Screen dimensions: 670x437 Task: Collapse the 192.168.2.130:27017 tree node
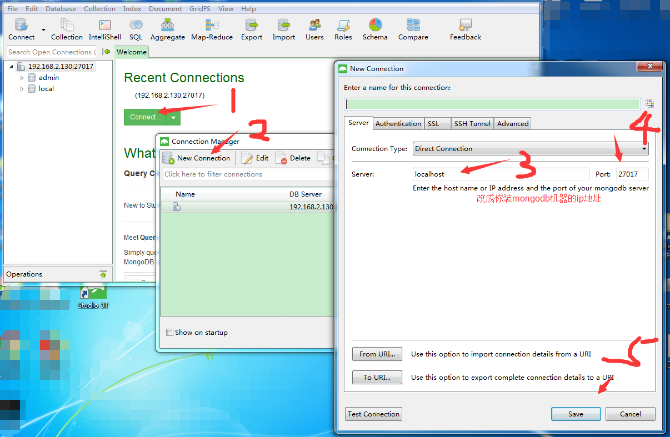click(11, 67)
